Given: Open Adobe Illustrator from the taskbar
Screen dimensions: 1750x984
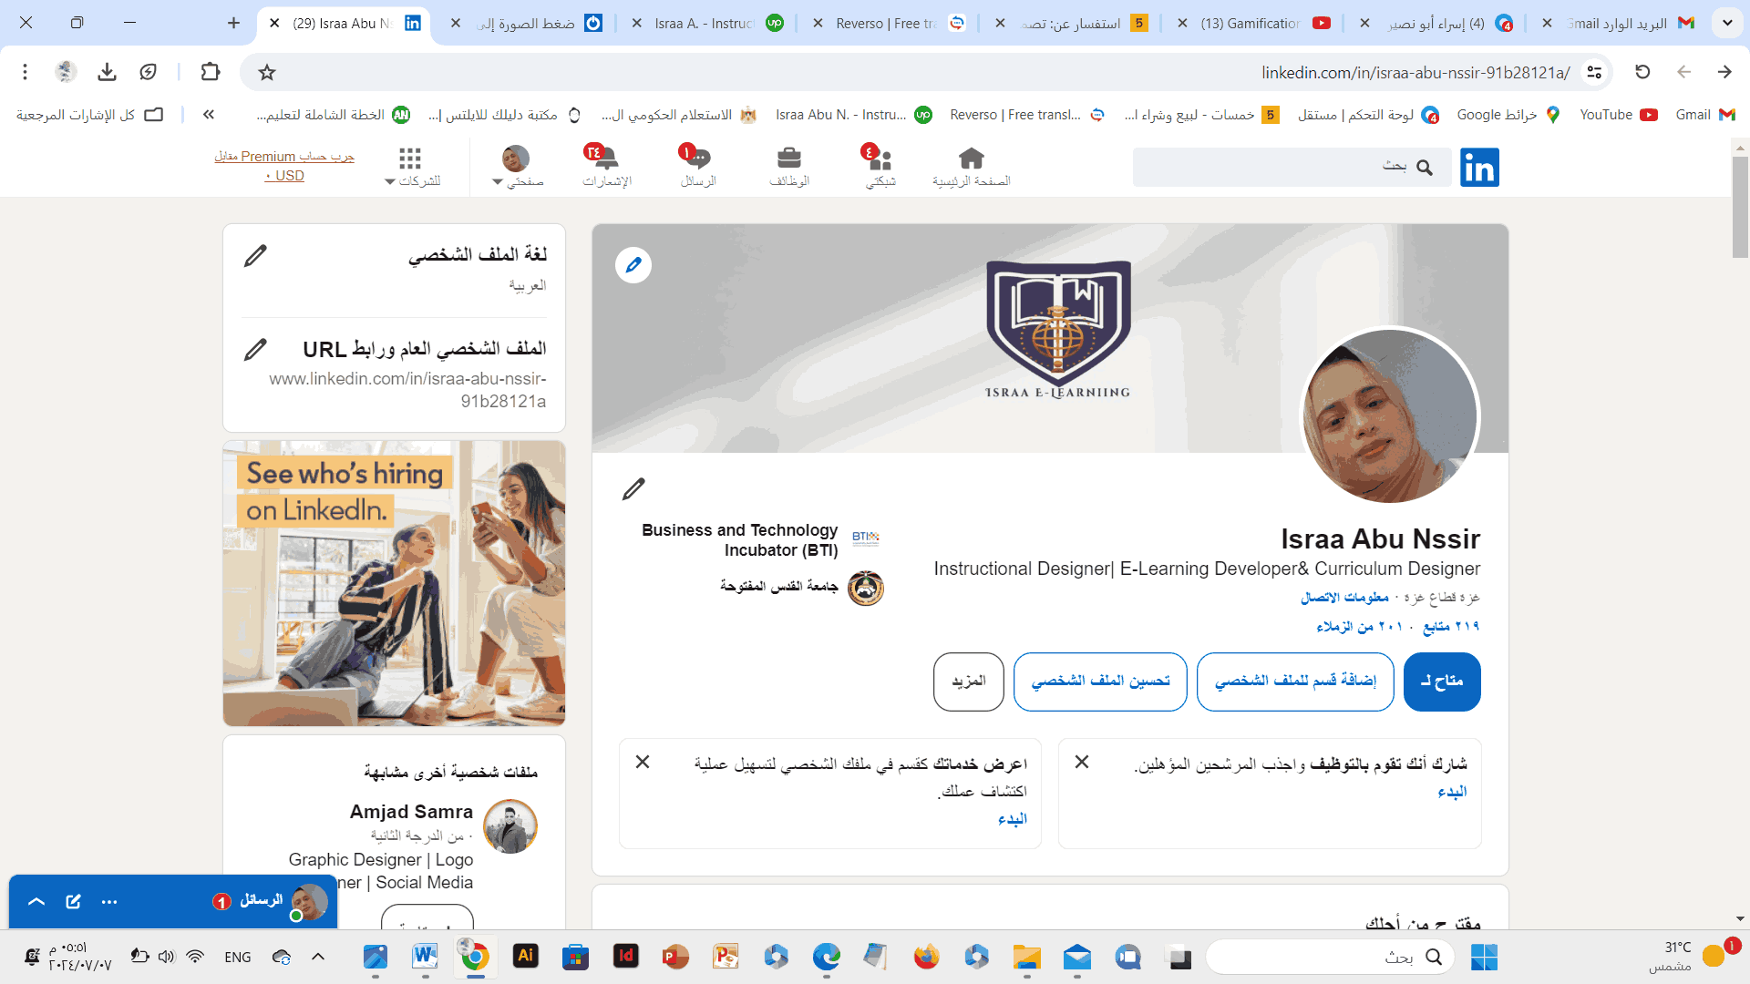Looking at the screenshot, I should pos(525,956).
